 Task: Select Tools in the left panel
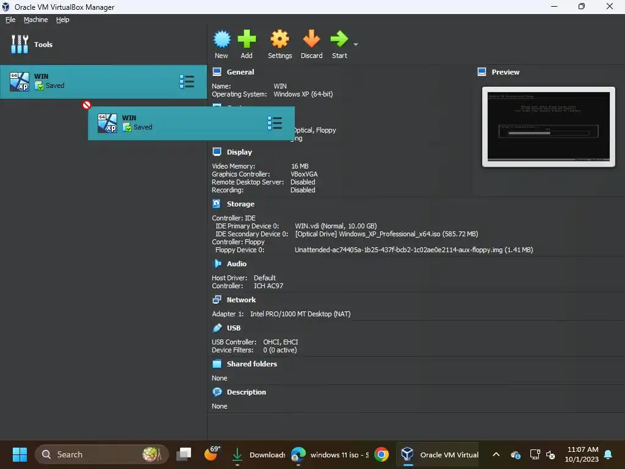tap(104, 44)
